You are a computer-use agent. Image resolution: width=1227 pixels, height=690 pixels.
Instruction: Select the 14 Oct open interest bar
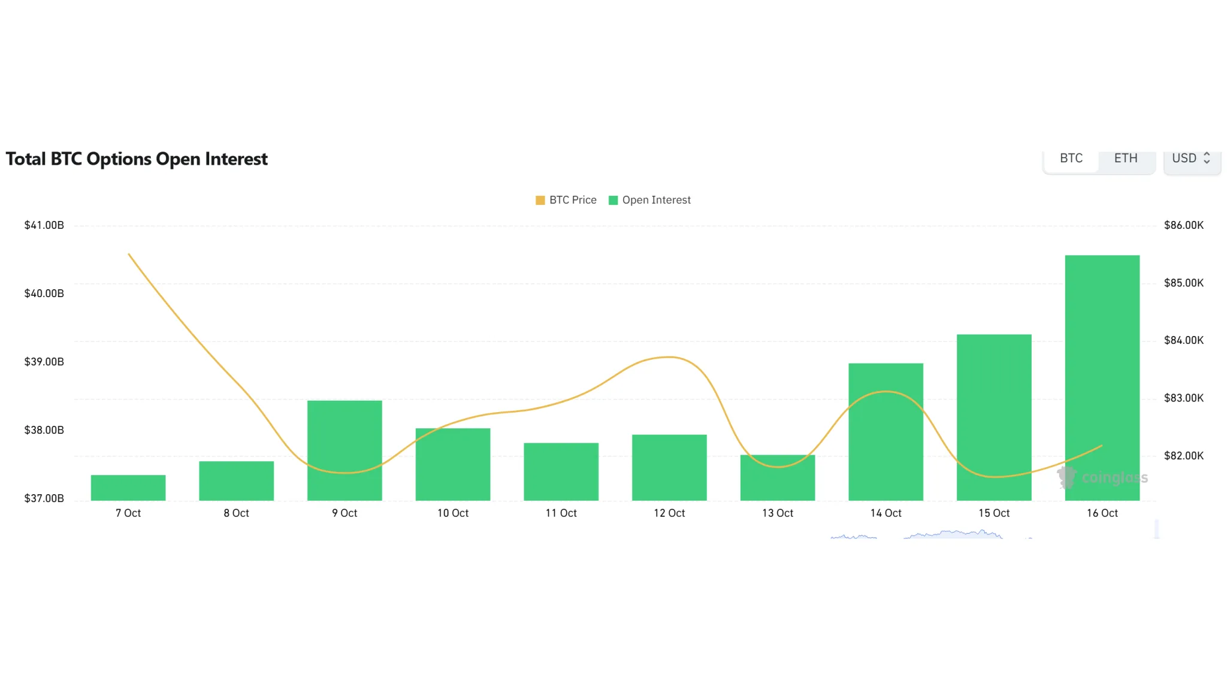[x=886, y=432]
